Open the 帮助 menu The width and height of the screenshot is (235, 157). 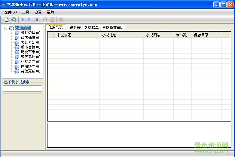50,12
